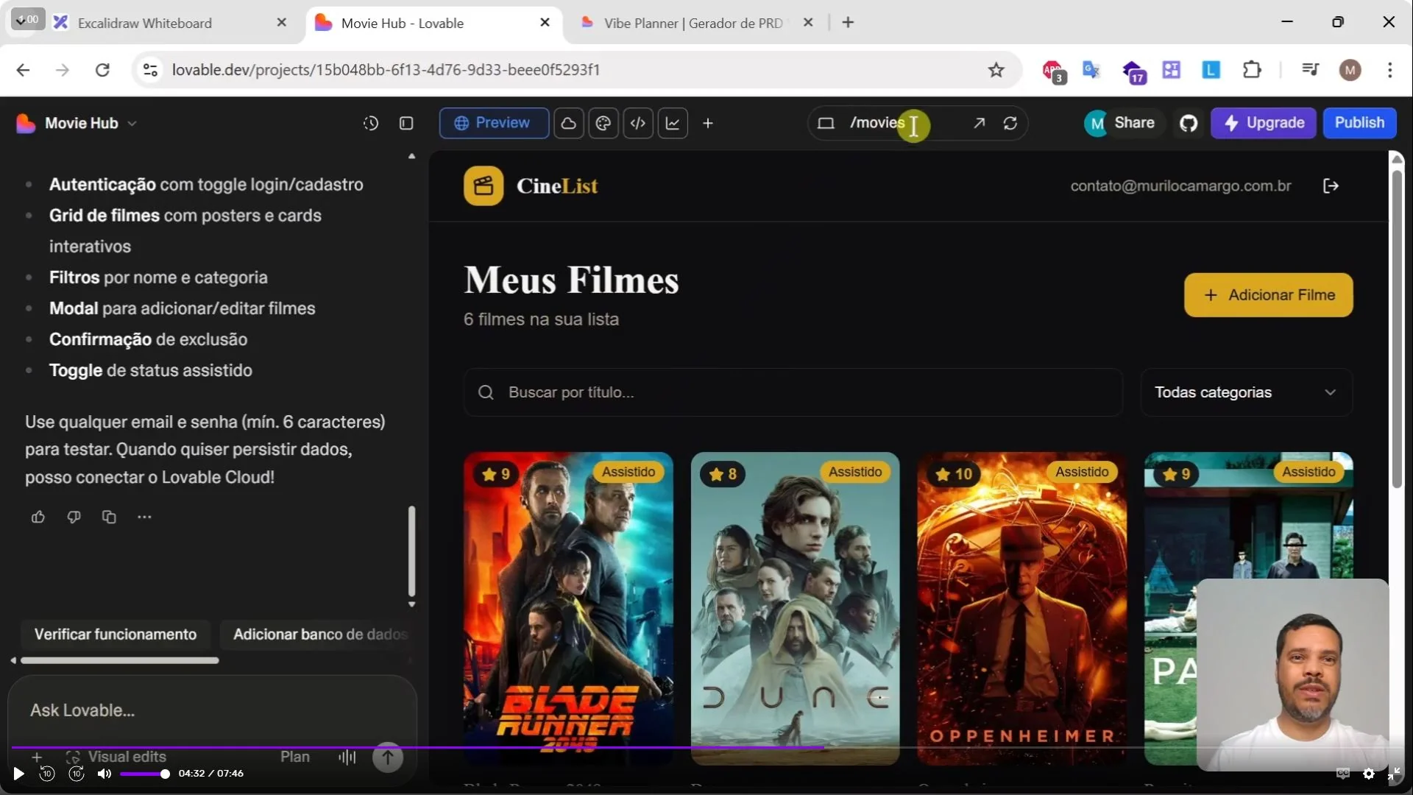Open the site information icon in address bar

(x=150, y=70)
